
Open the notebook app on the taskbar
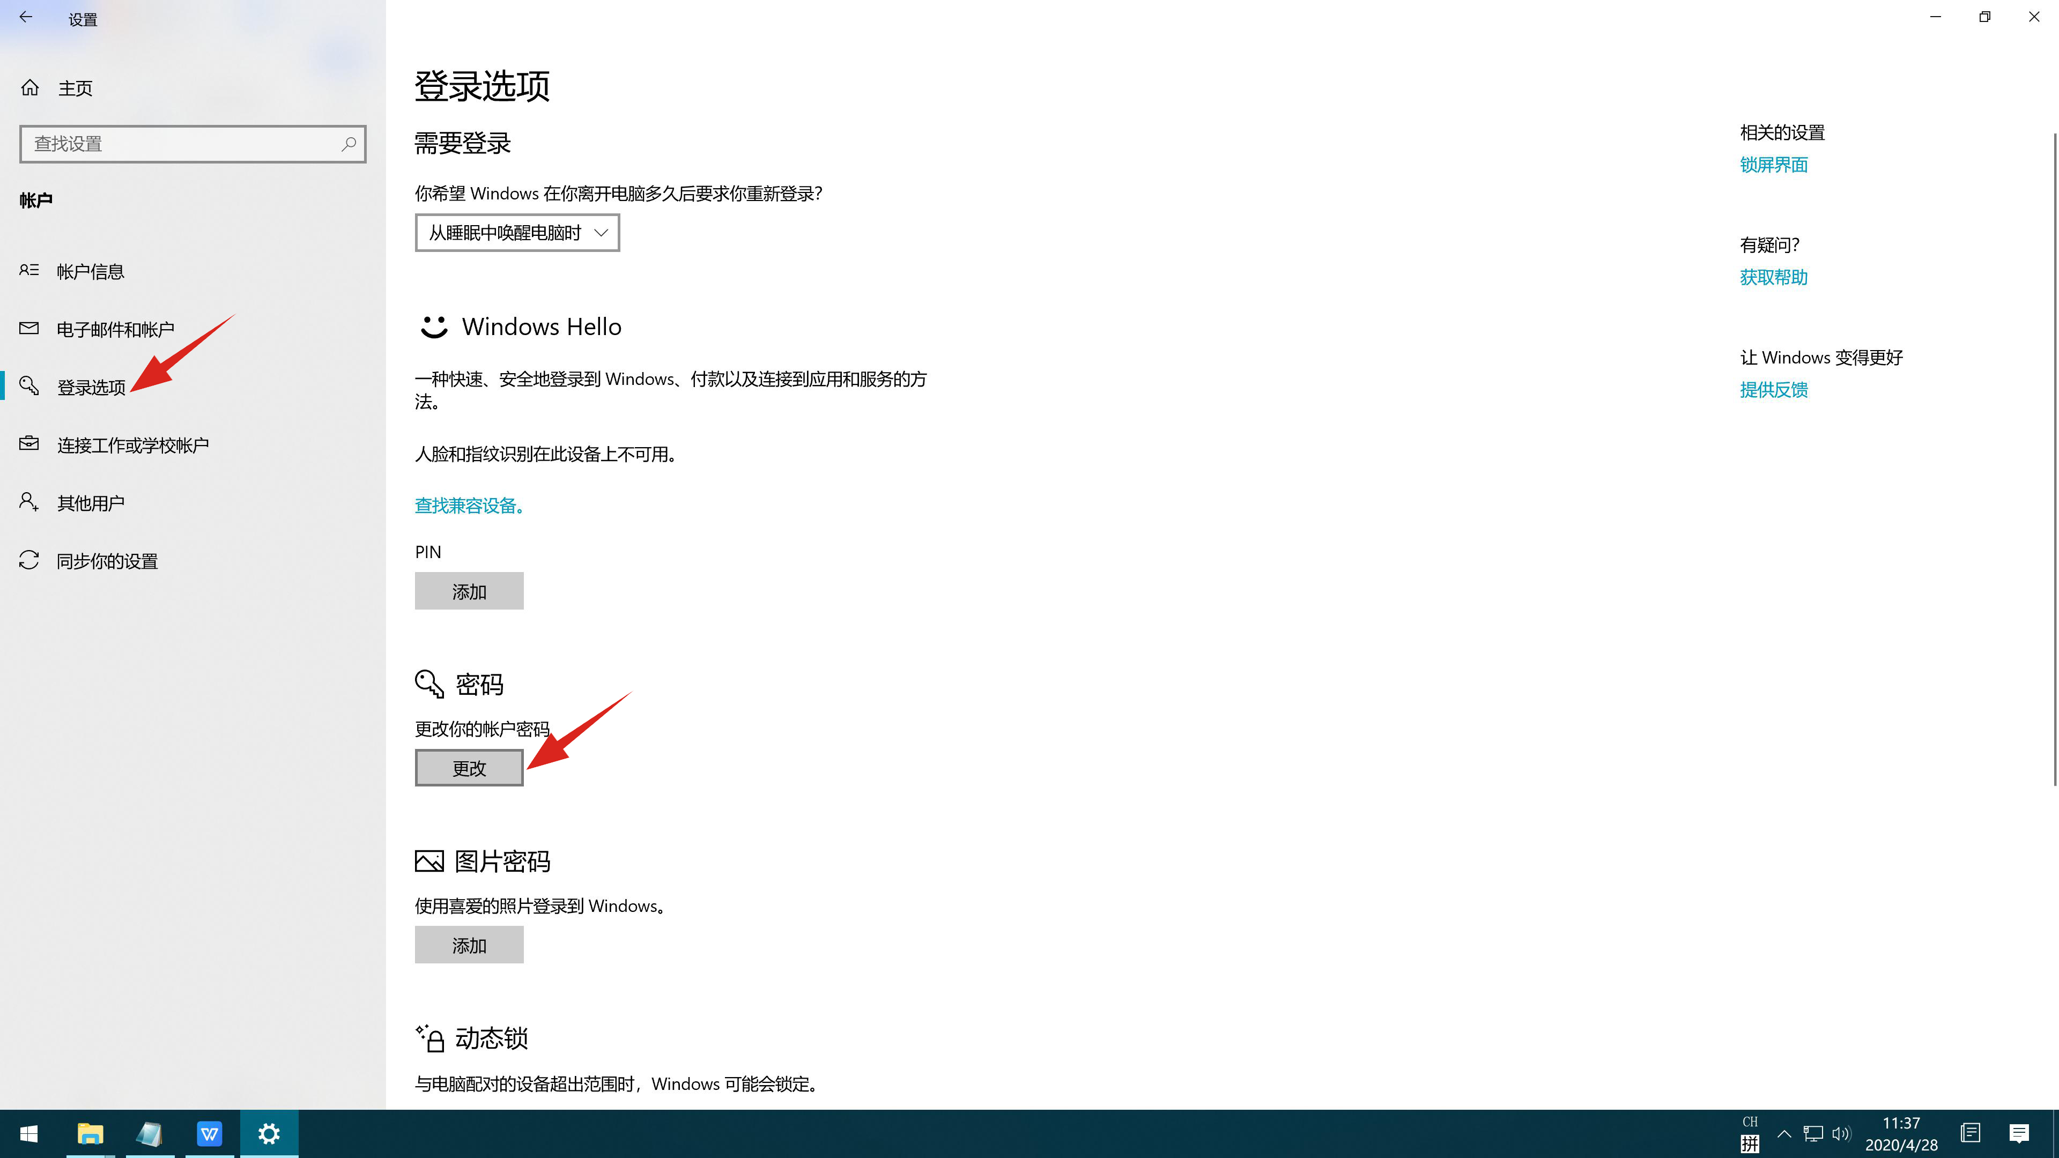point(150,1134)
